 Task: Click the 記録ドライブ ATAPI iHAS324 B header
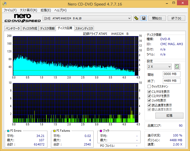point(106,34)
